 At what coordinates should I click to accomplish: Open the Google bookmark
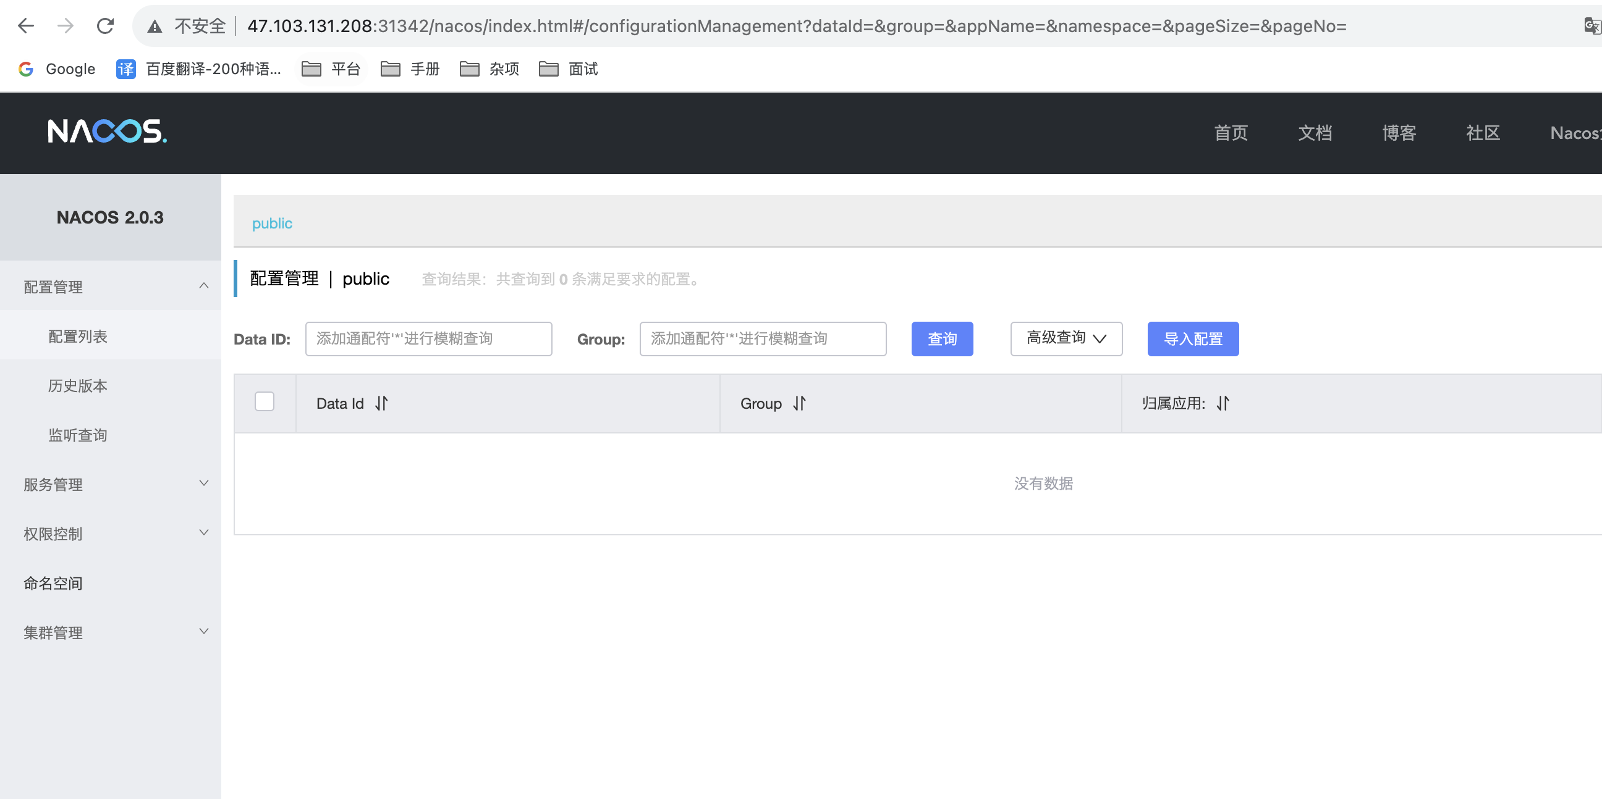pos(57,69)
